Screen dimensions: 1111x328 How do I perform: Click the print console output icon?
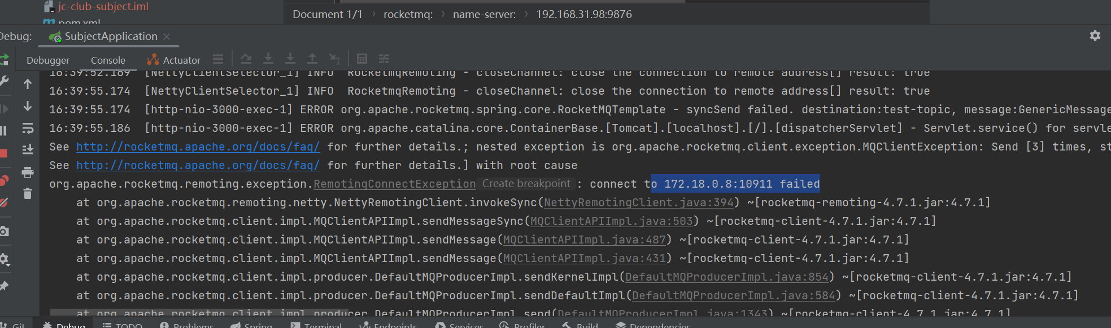coord(27,172)
